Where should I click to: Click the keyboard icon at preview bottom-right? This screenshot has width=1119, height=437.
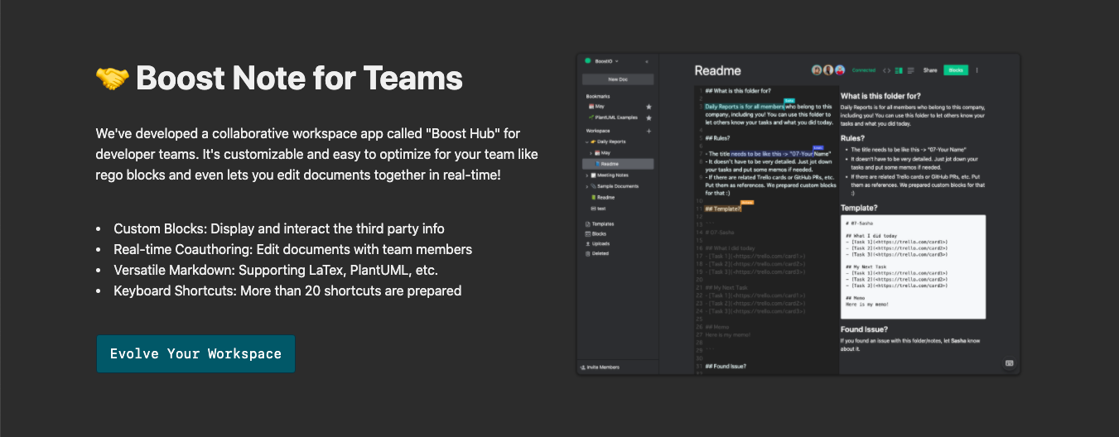pos(1010,363)
